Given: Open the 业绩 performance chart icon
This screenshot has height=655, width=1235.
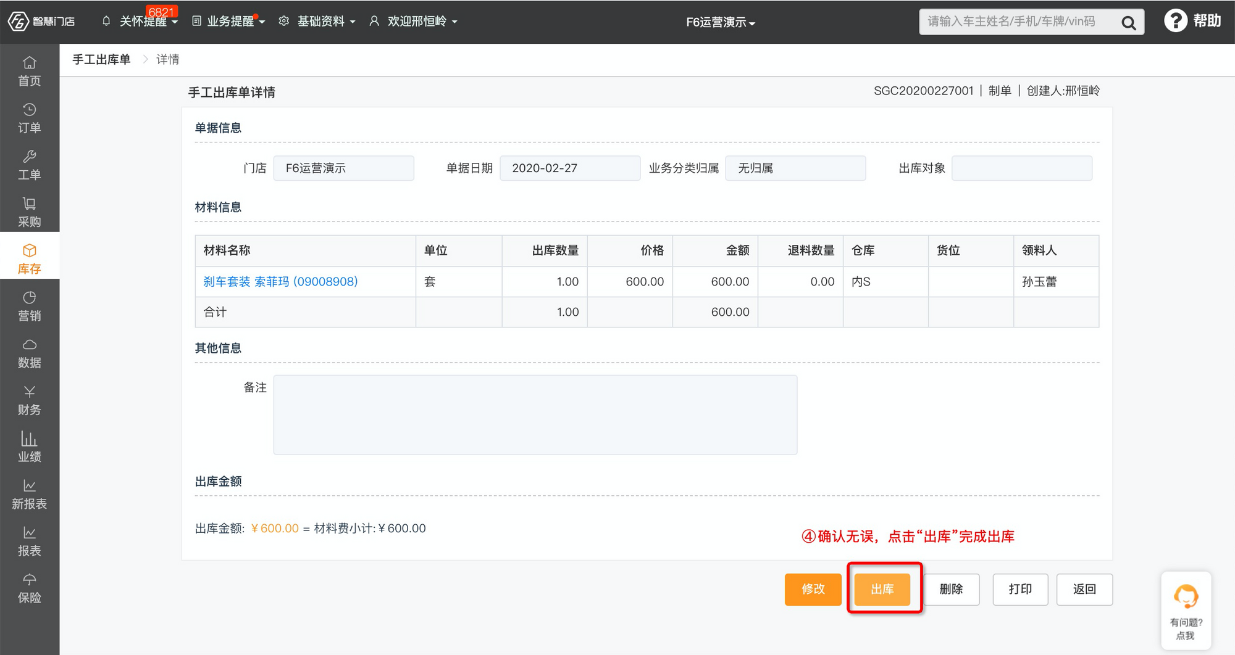Looking at the screenshot, I should click(30, 438).
